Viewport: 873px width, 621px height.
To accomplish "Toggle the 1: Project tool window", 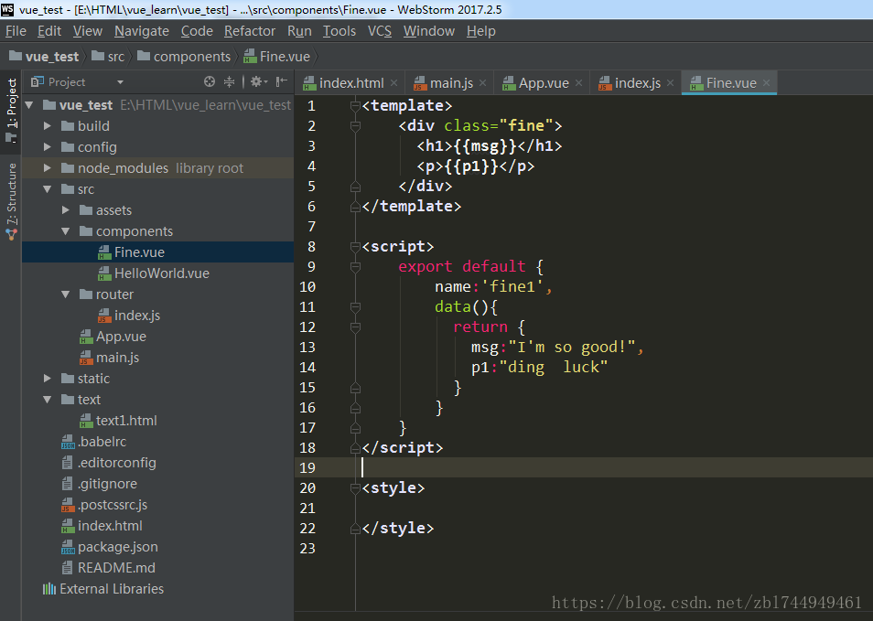I will tap(11, 111).
